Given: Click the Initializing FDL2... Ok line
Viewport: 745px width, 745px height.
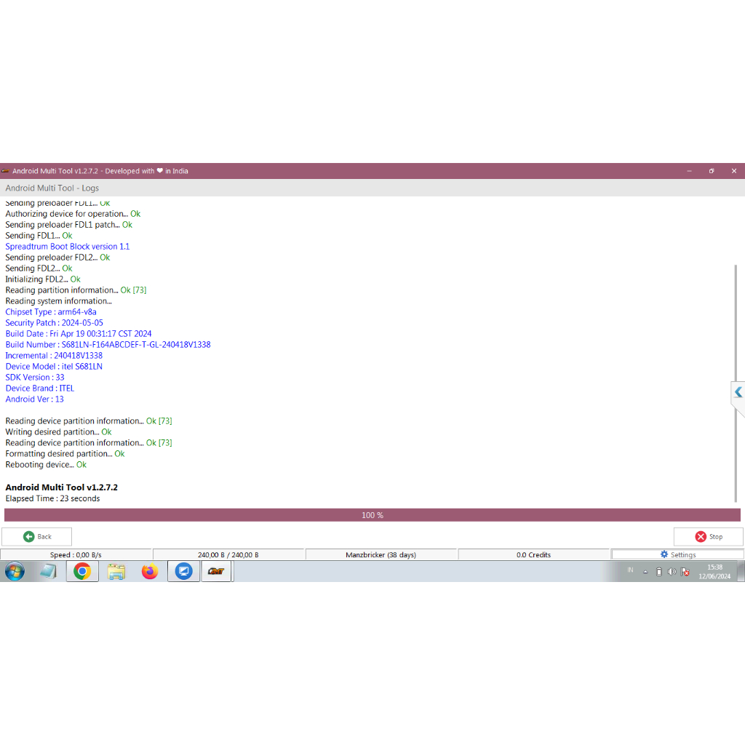Looking at the screenshot, I should click(x=43, y=279).
